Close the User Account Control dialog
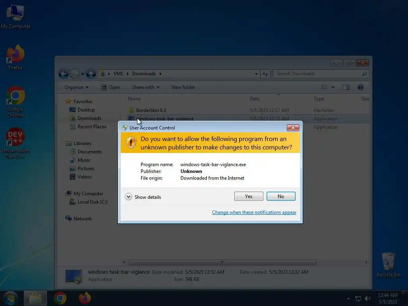This screenshot has width=408, height=306. point(293,127)
